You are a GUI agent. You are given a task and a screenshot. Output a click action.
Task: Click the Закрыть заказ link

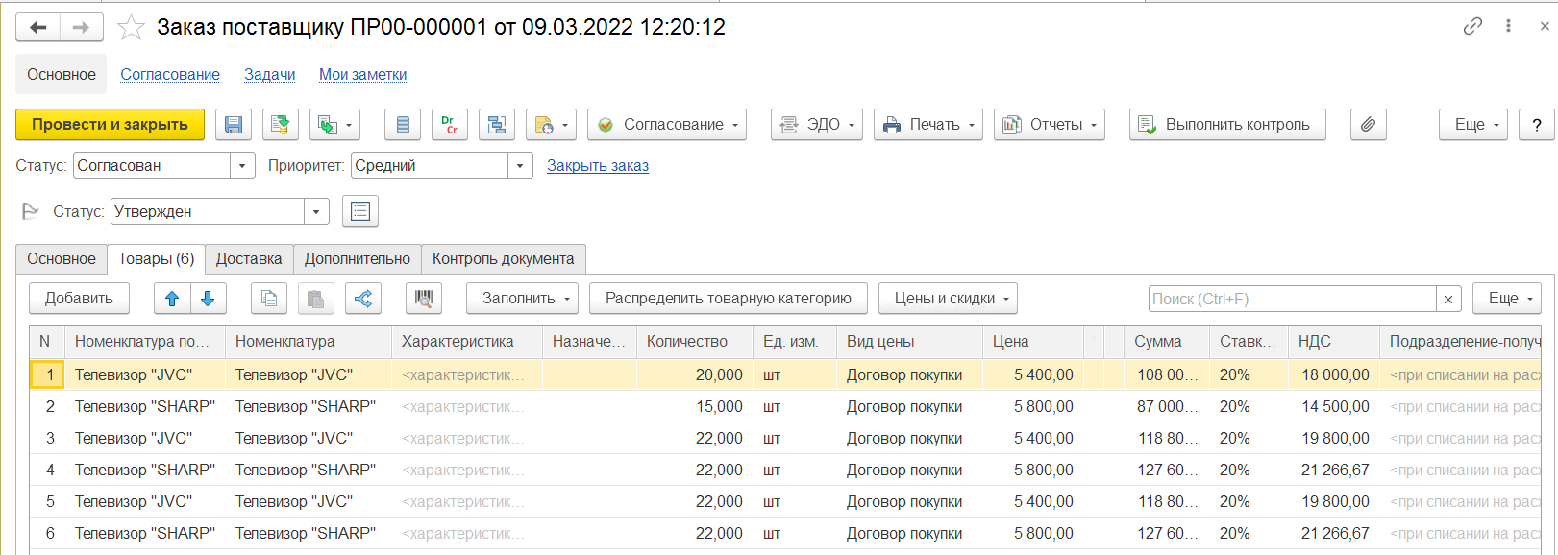point(598,166)
